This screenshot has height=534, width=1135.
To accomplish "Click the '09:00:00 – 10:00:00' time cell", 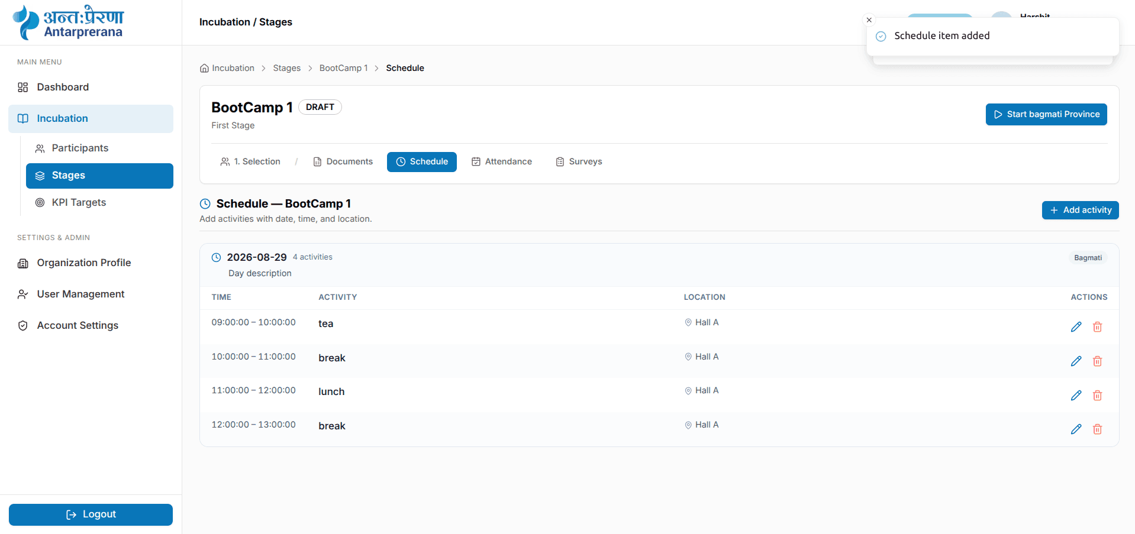I will 253,322.
